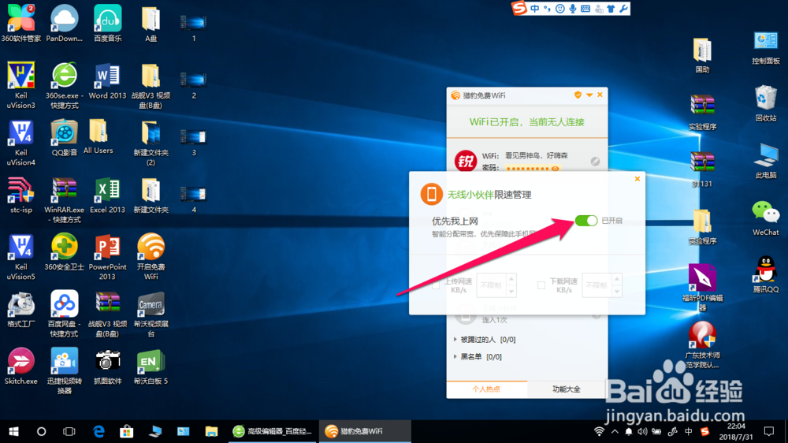Open 腾讯QQ penguin icon
Image resolution: width=788 pixels, height=443 pixels.
coord(765,274)
